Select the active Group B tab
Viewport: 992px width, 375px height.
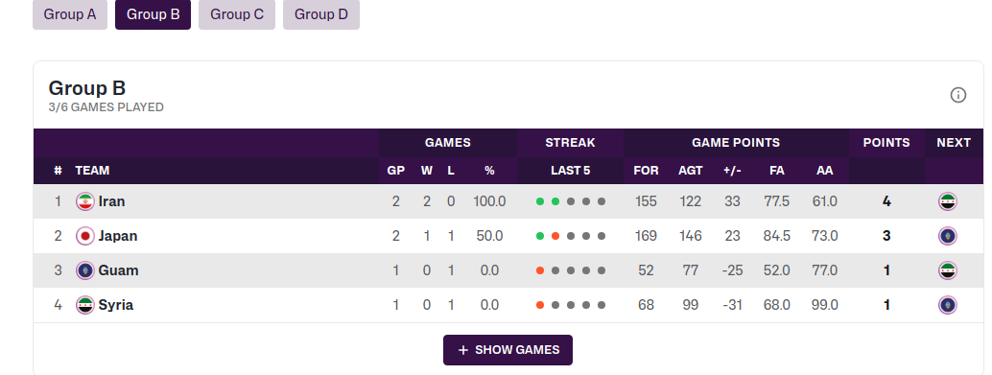pyautogui.click(x=154, y=14)
